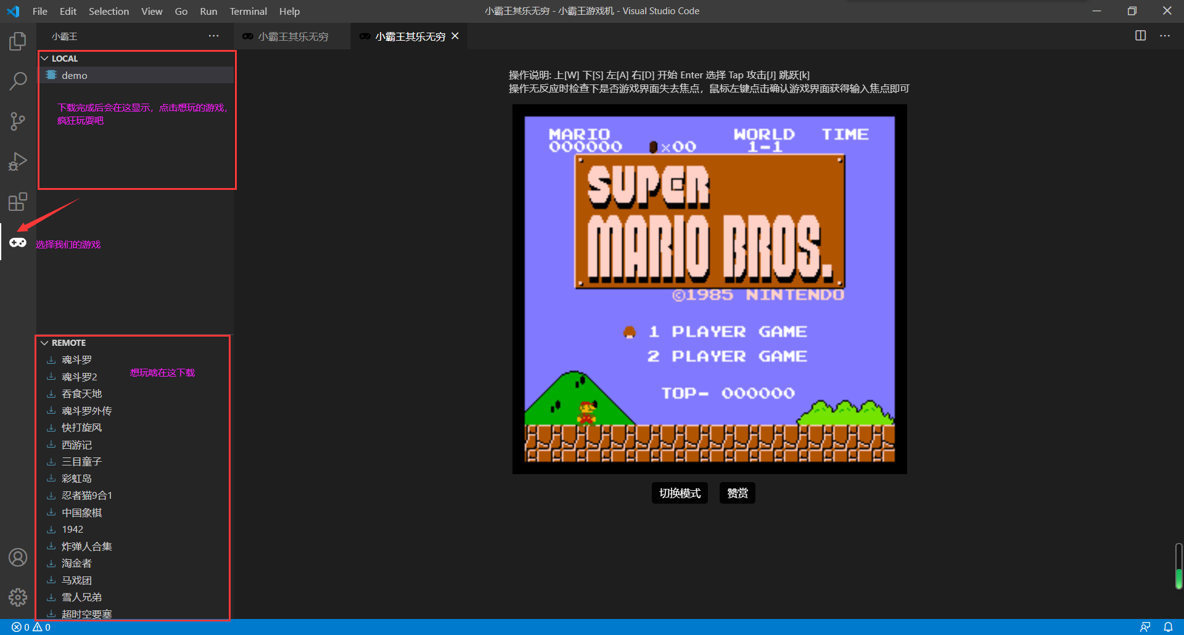Open the notifications bell in status bar

click(x=1168, y=627)
